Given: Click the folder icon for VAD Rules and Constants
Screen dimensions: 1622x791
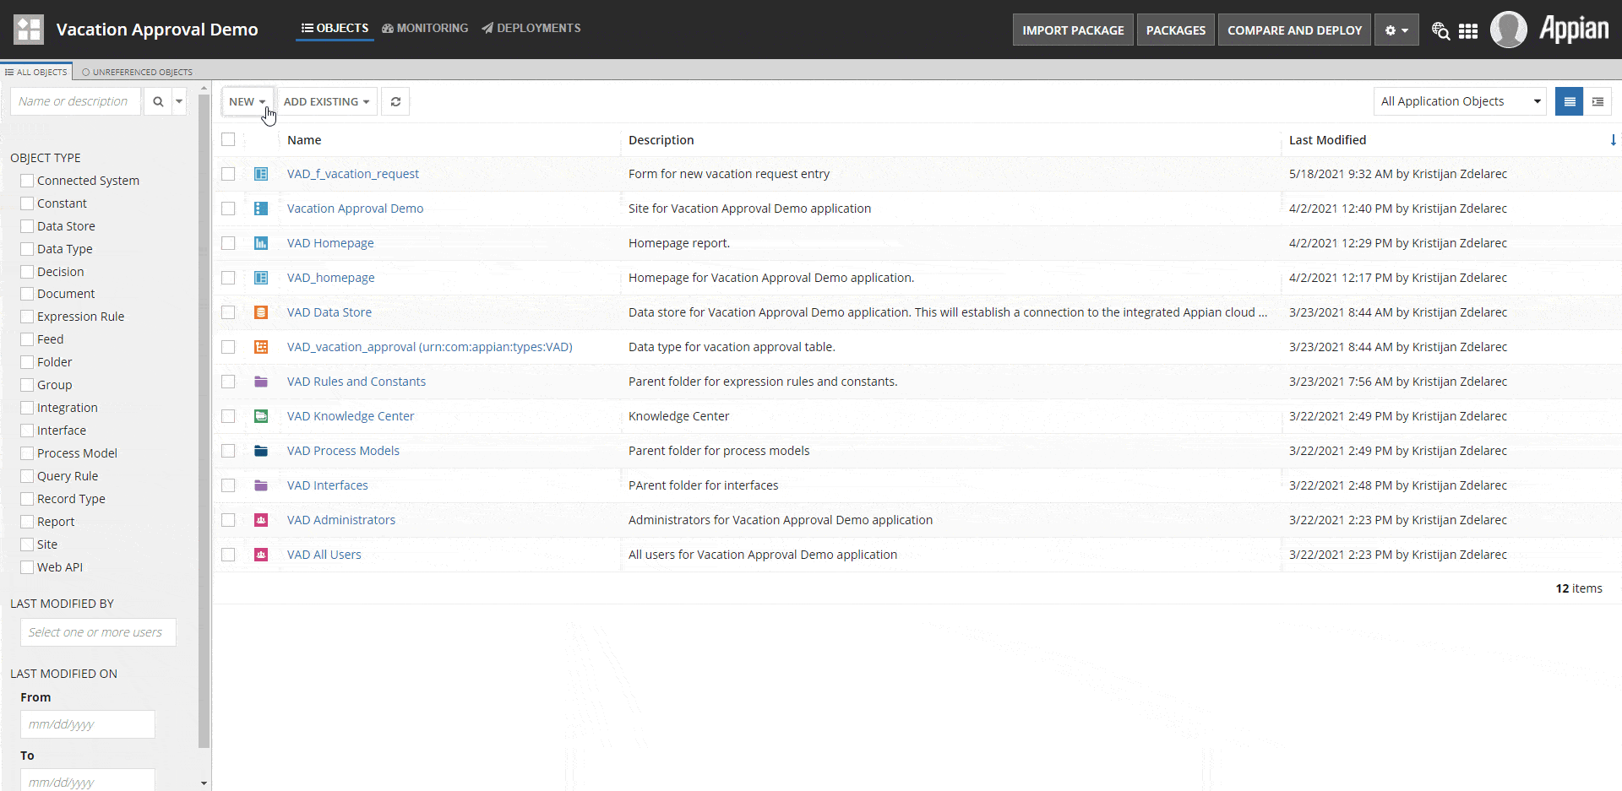Looking at the screenshot, I should (261, 382).
